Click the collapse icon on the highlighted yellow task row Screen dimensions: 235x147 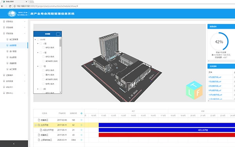pyautogui.click(x=36, y=125)
